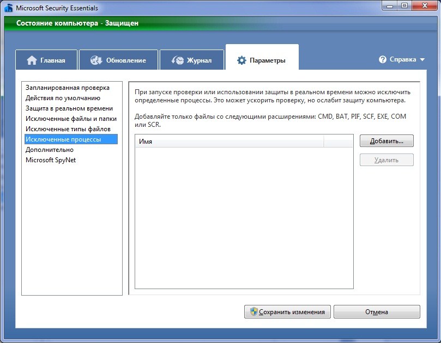Save changes with Сохранить изменения
Screen dimensions: 441x343
pyautogui.click(x=287, y=312)
